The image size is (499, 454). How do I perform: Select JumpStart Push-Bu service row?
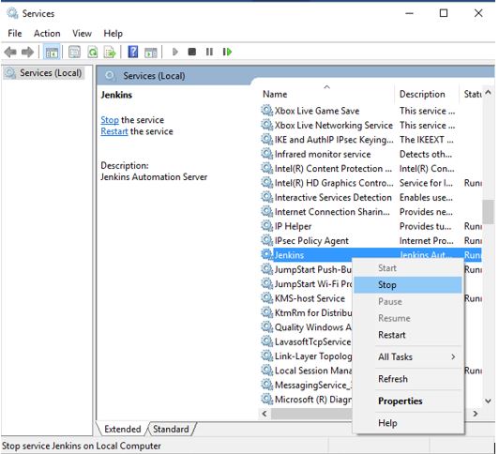[x=307, y=269]
